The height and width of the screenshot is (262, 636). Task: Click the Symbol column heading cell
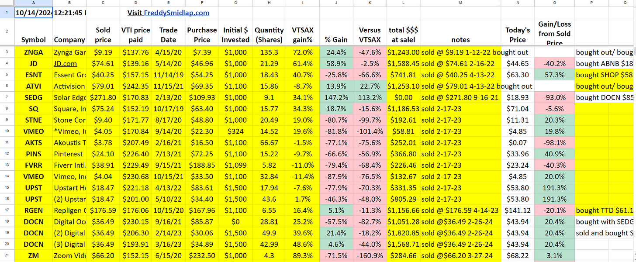tap(34, 32)
